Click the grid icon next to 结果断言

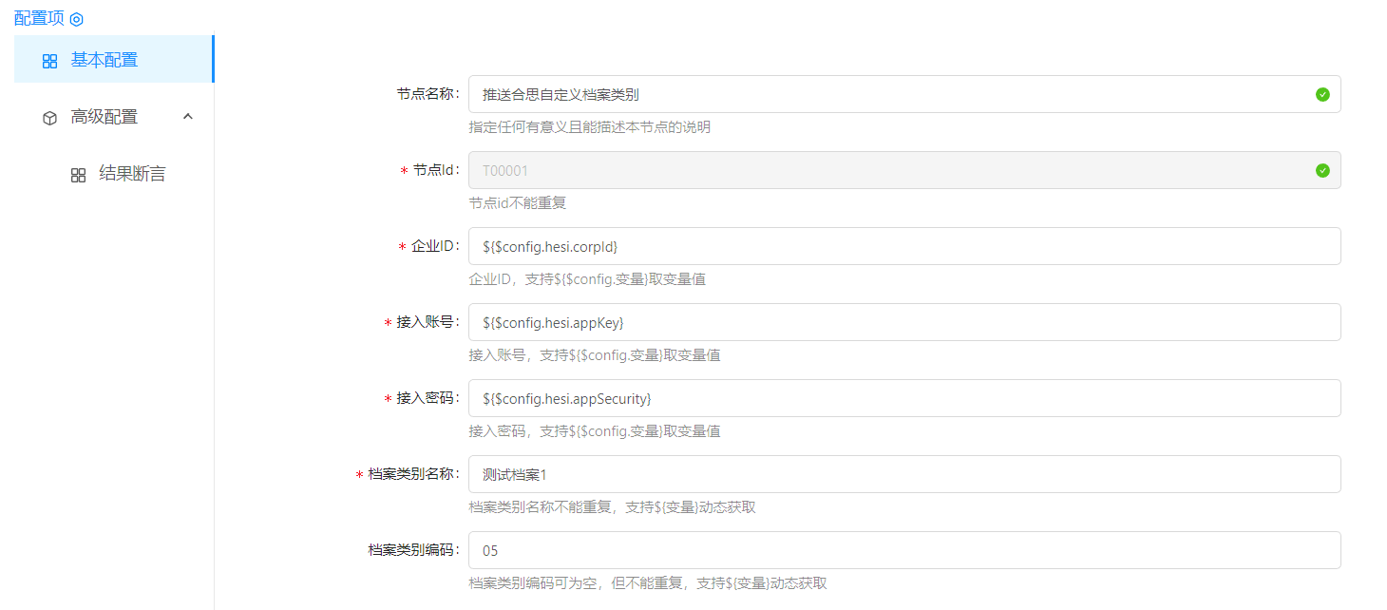(79, 175)
